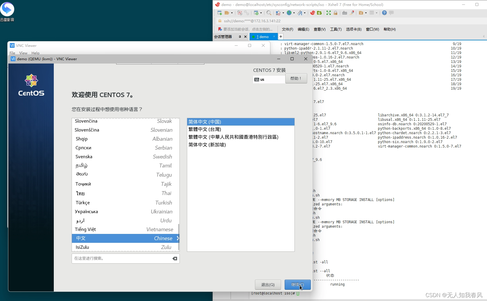This screenshot has height=301, width=487.
Task: Click the 帮助! button in CentOS installer
Action: [296, 78]
